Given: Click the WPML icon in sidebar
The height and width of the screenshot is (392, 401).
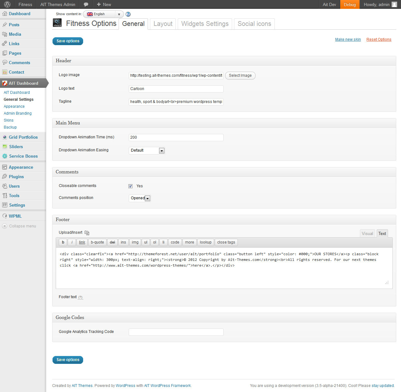Looking at the screenshot, I should coord(5,216).
